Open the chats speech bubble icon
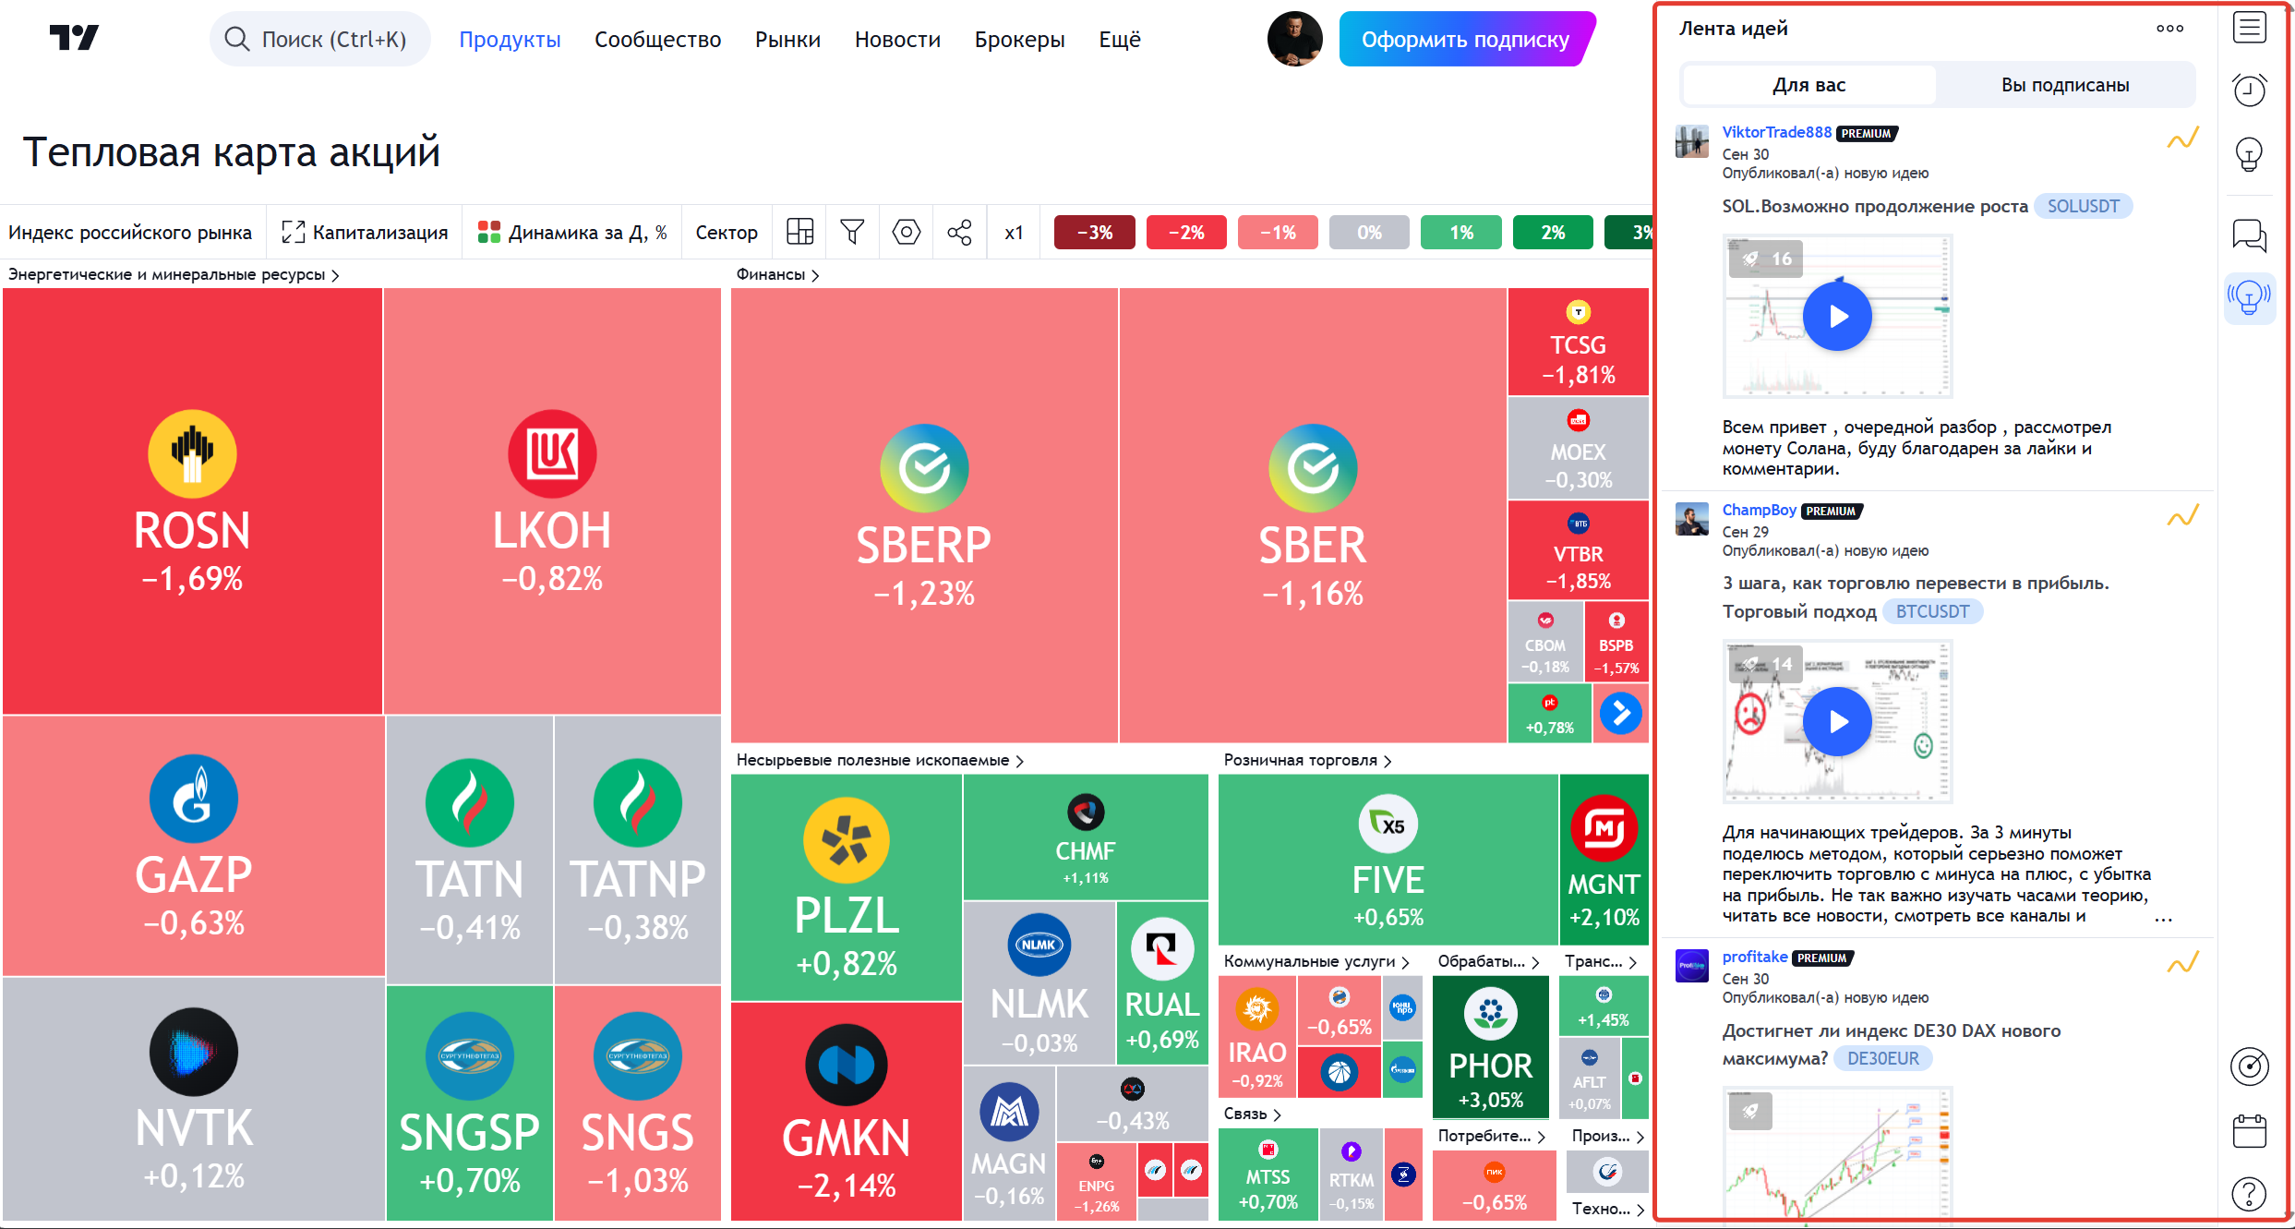 (x=2249, y=235)
